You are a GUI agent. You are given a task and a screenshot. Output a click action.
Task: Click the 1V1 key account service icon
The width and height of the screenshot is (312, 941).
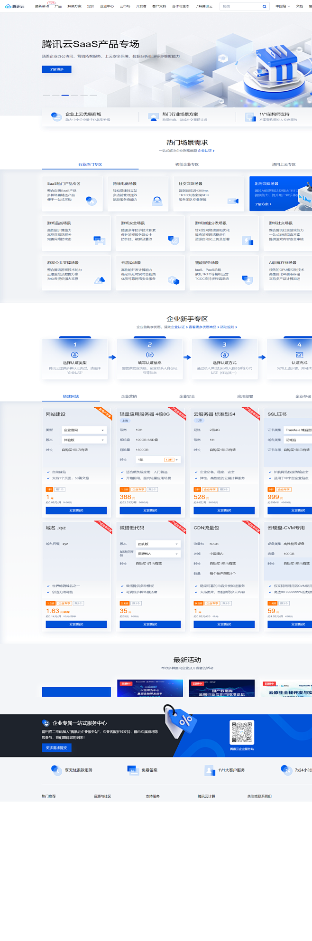[210, 770]
